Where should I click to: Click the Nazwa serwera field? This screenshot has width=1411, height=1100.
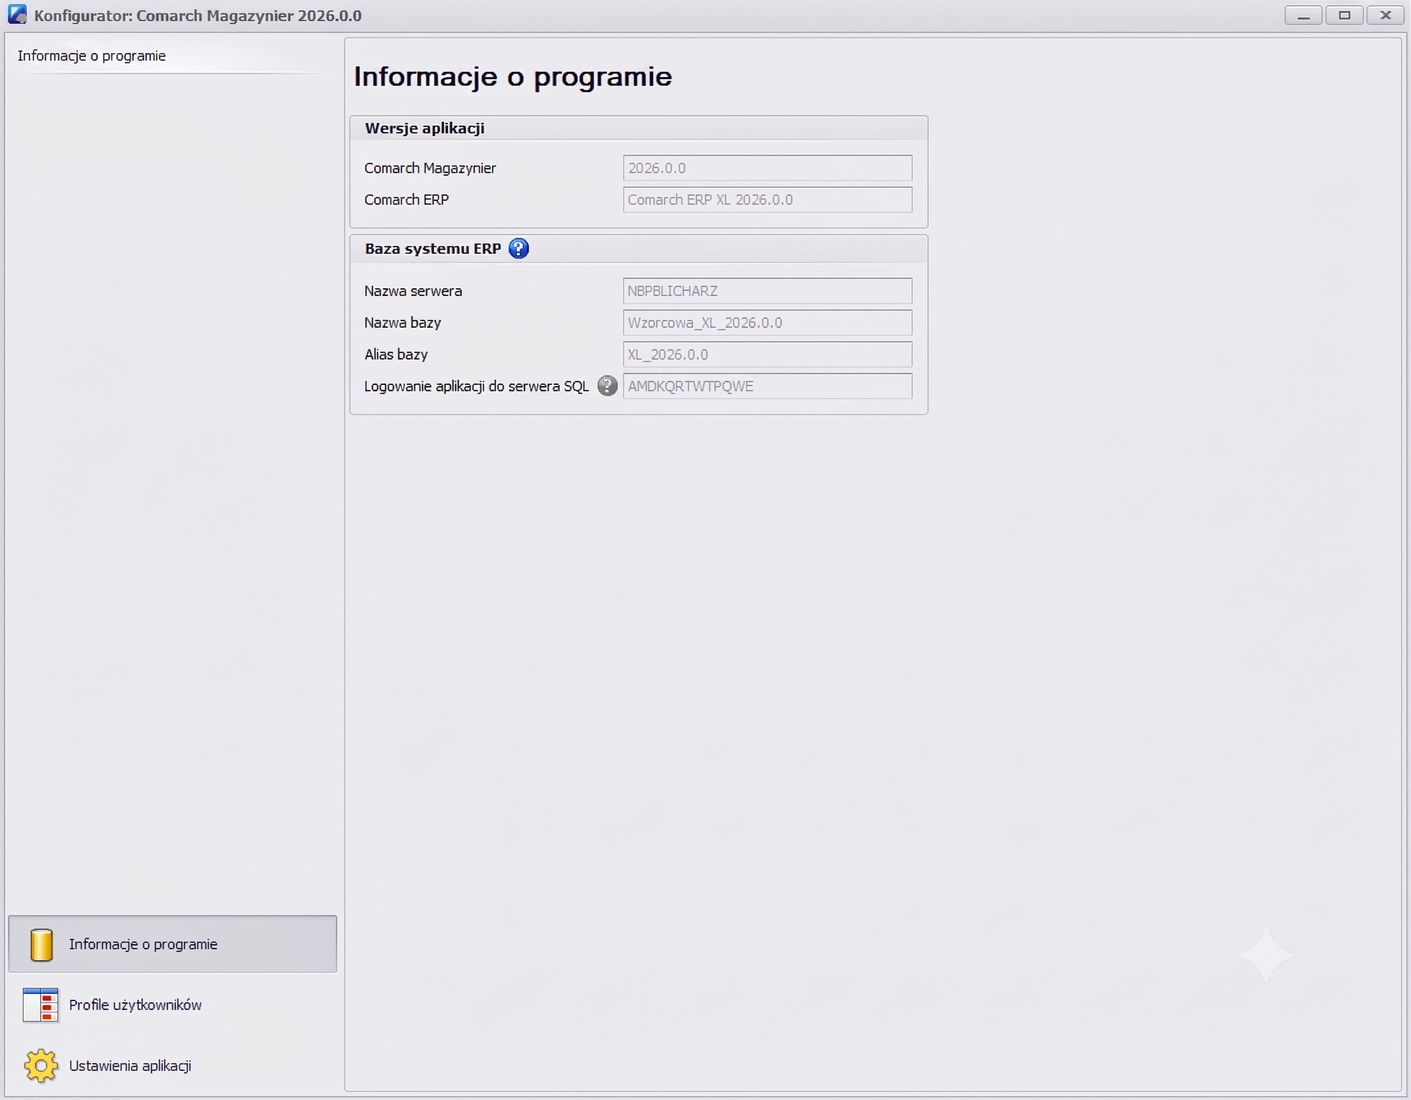(768, 291)
